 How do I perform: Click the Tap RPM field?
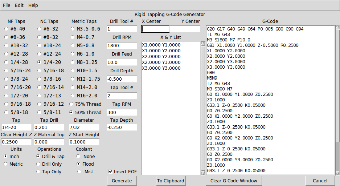click(122, 112)
